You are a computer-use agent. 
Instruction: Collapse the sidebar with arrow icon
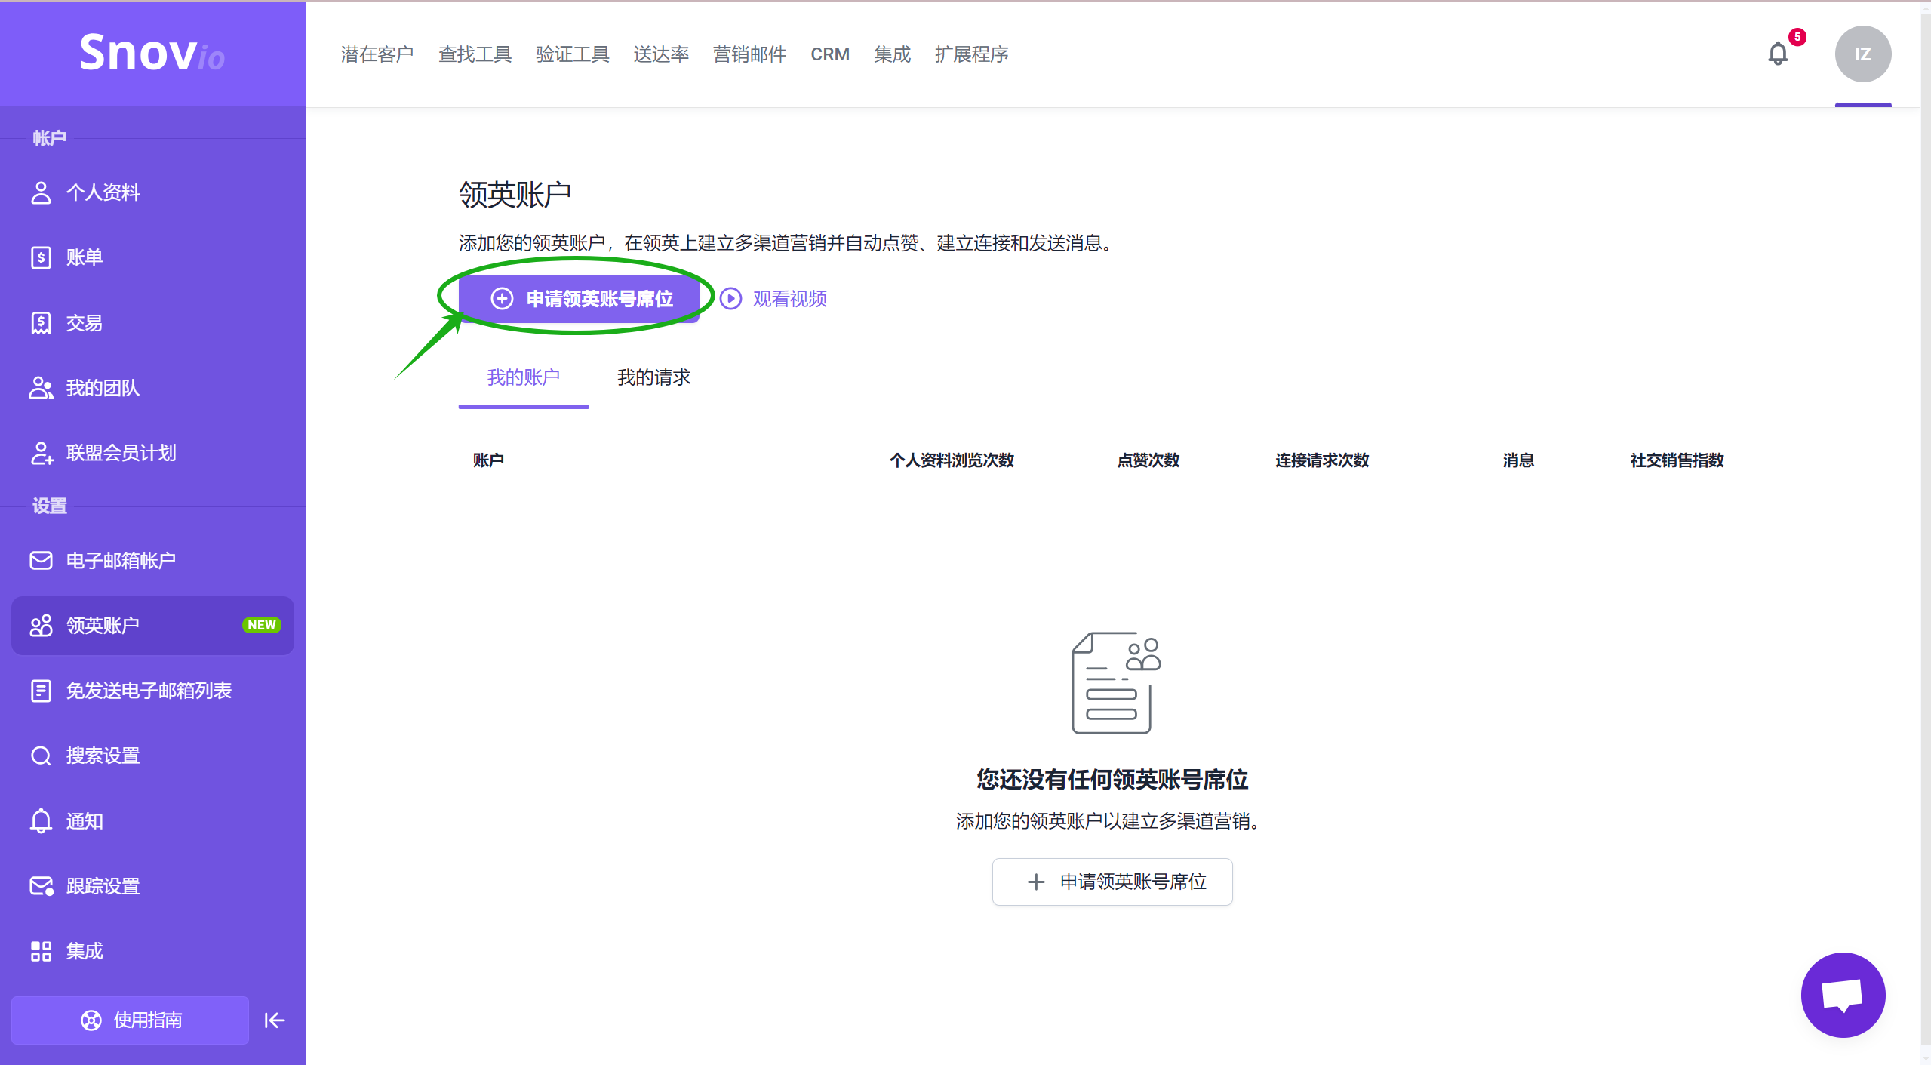tap(274, 1020)
